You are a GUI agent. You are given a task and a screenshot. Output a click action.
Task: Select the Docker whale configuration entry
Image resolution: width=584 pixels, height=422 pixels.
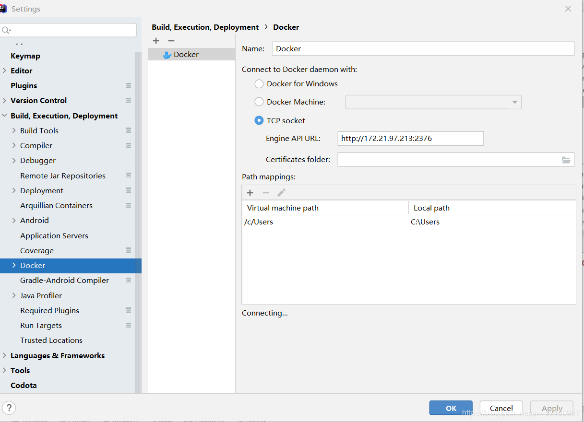tap(185, 54)
